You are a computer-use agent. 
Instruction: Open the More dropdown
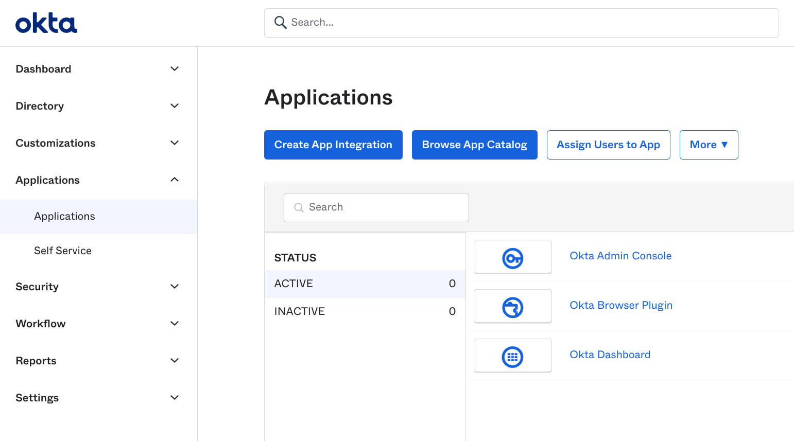click(x=709, y=145)
